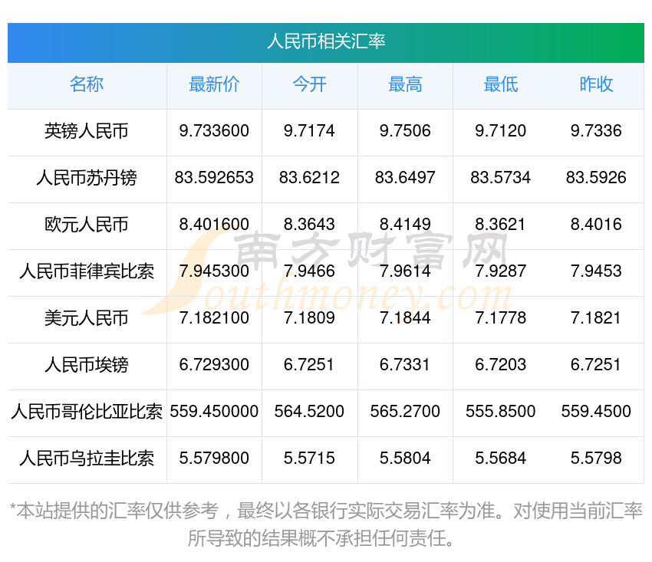The image size is (652, 562).
Task: Click high value 9.7506
Action: tap(405, 131)
